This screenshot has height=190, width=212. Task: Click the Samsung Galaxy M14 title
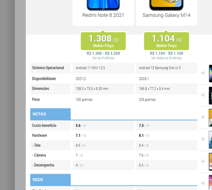tap(166, 15)
